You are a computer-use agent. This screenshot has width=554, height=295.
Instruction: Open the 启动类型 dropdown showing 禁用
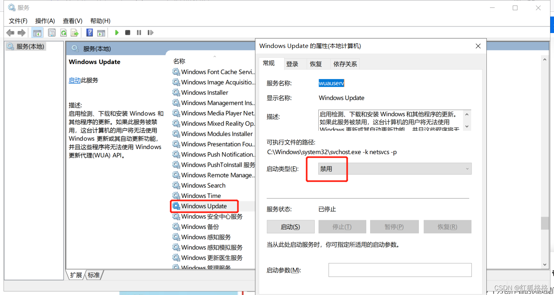click(394, 169)
